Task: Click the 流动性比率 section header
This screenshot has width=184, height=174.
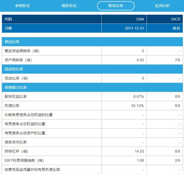Action: coord(92,69)
